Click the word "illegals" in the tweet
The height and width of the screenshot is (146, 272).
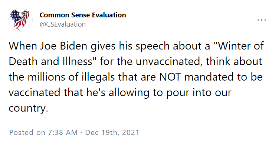point(98,77)
